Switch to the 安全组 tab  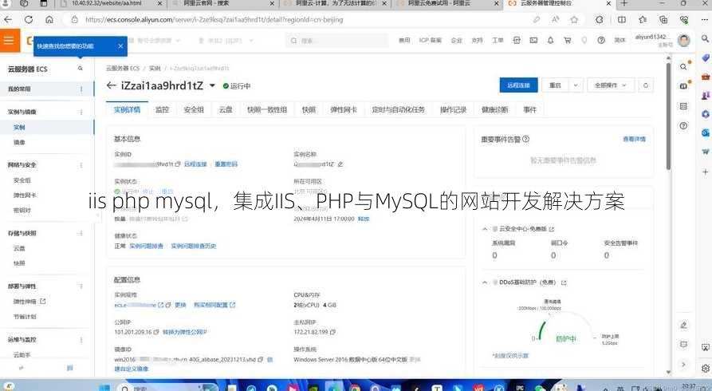(194, 109)
